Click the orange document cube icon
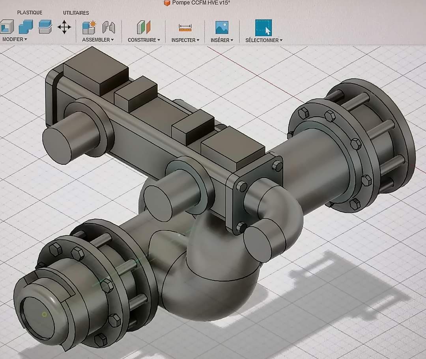This screenshot has width=426, height=359. 167,3
